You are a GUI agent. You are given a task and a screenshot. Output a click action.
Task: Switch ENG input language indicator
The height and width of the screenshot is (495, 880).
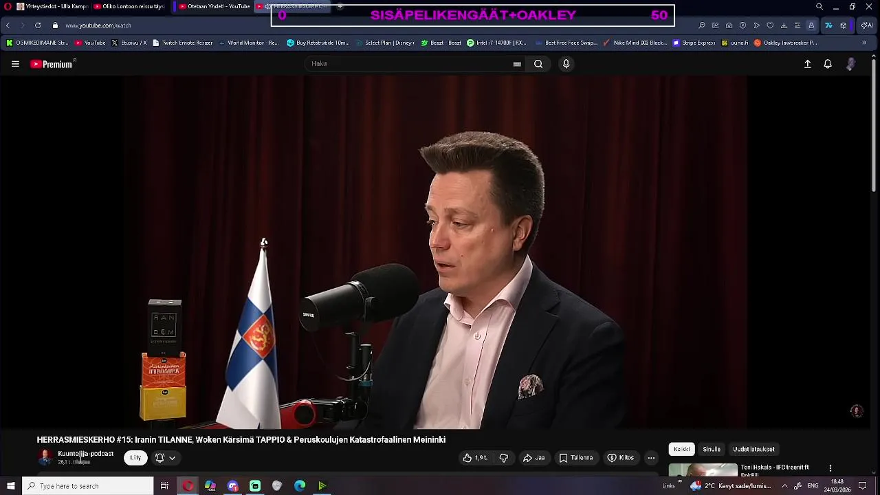pos(813,486)
